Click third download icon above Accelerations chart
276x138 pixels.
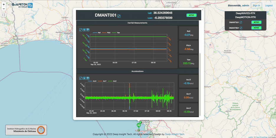pyautogui.click(x=88, y=78)
